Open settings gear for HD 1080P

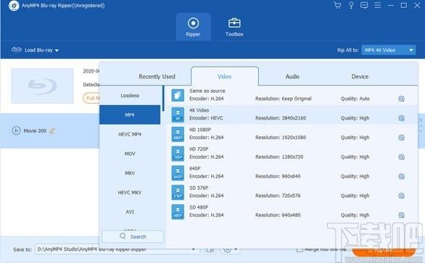401,138
